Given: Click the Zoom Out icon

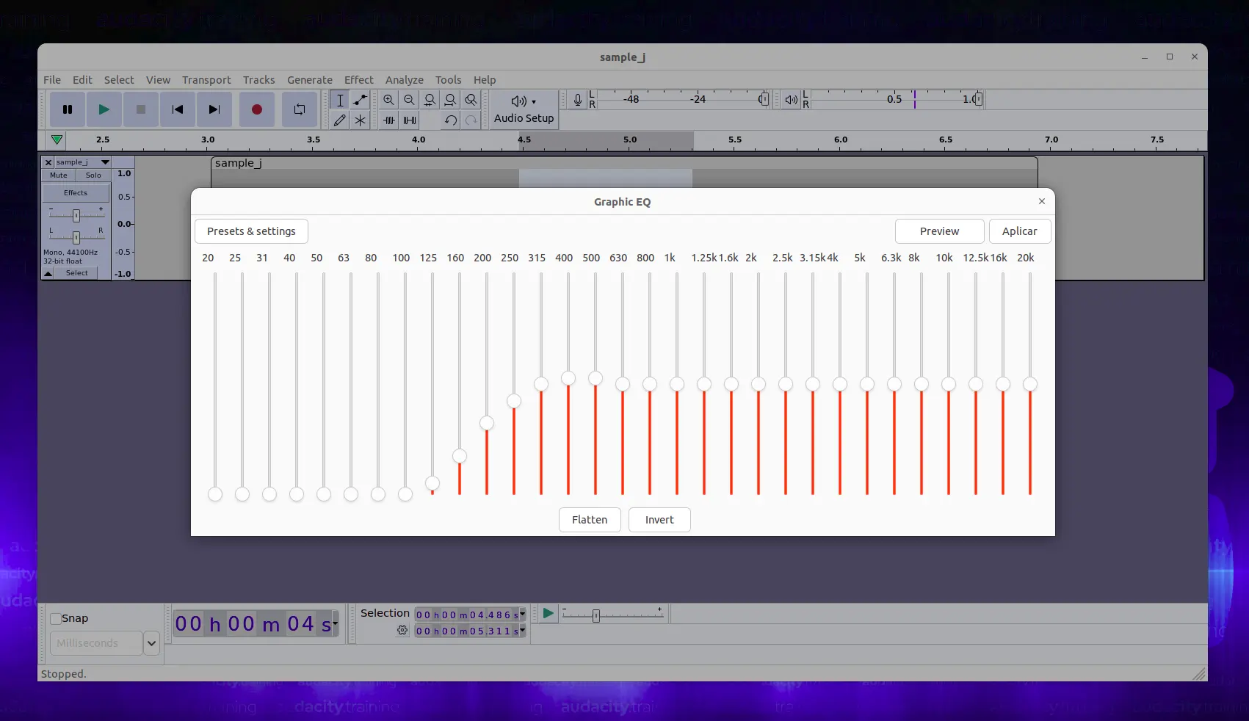Looking at the screenshot, I should [x=410, y=100].
